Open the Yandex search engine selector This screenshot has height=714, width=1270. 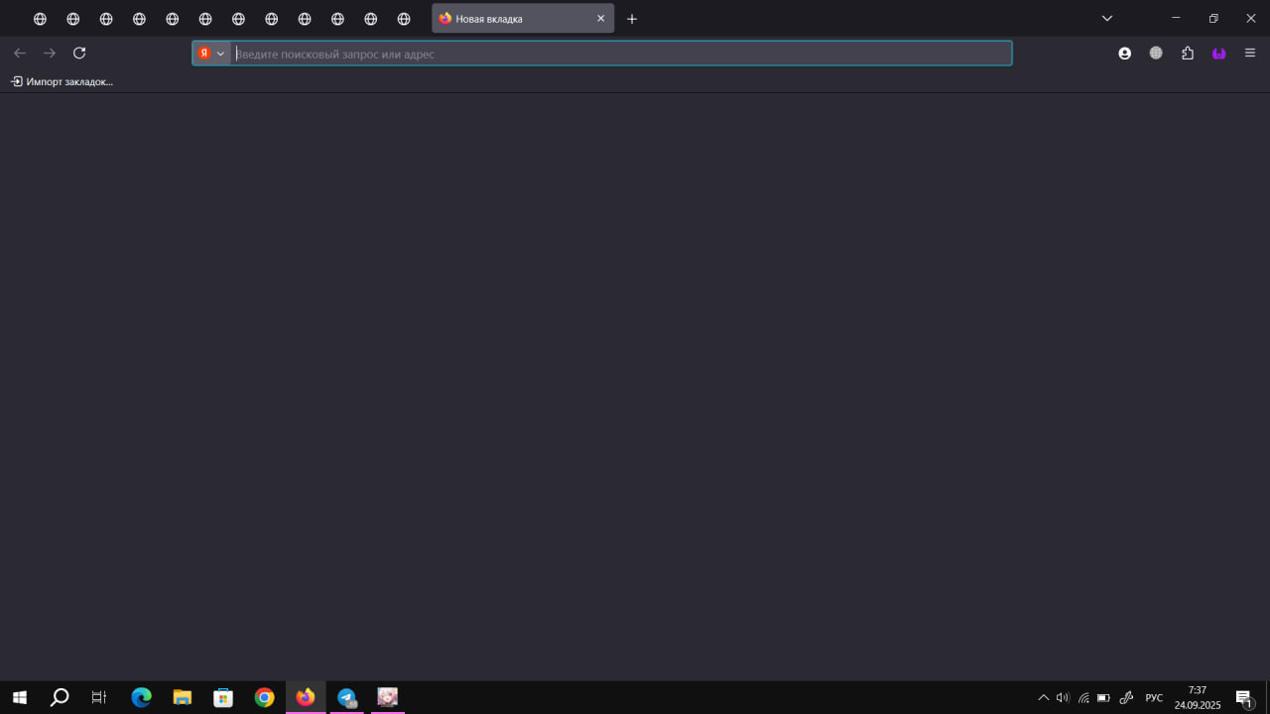(x=211, y=54)
